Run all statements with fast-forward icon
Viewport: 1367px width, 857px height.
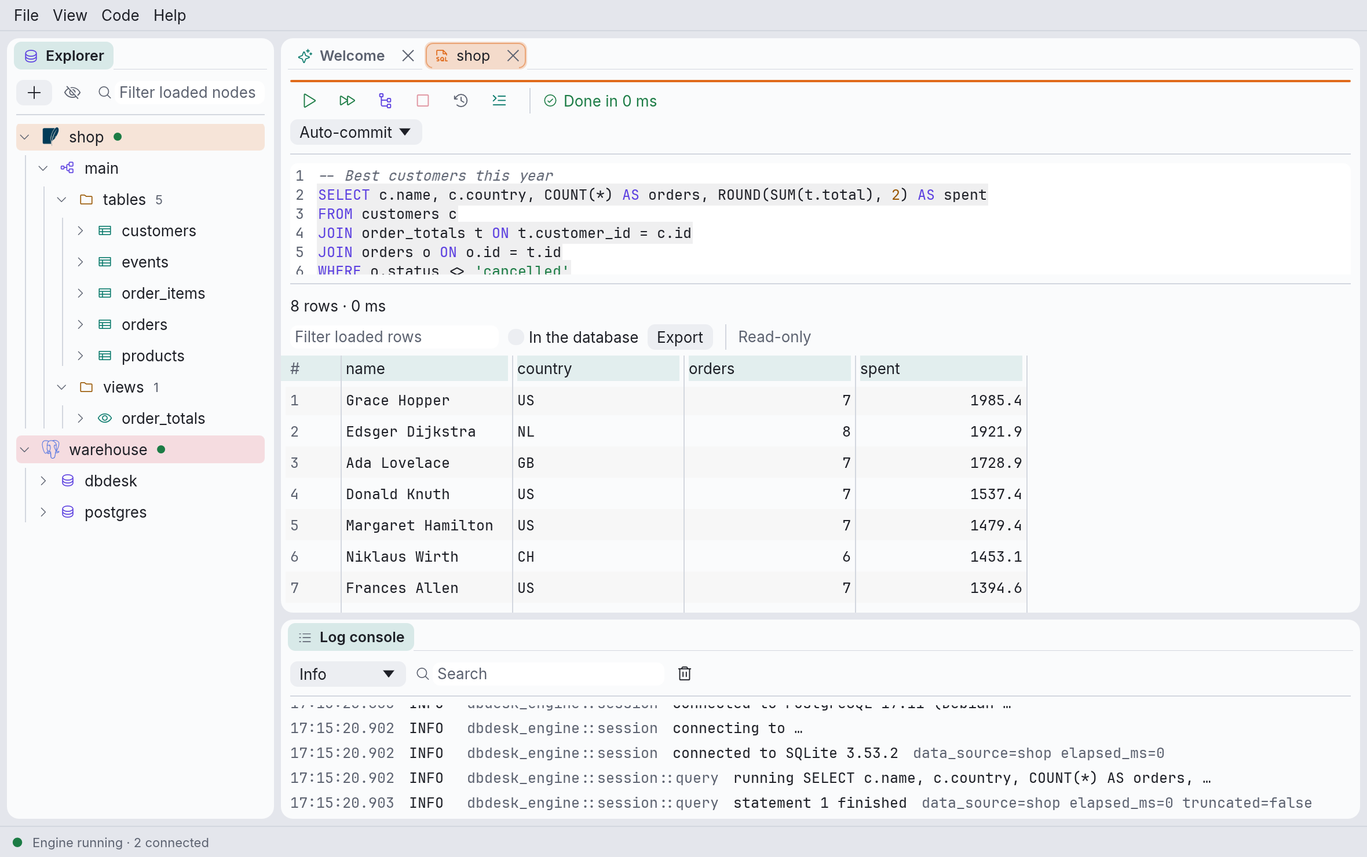[347, 101]
